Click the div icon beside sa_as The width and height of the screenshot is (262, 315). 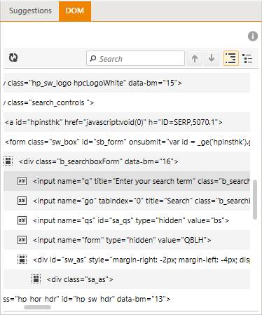pos(36,279)
